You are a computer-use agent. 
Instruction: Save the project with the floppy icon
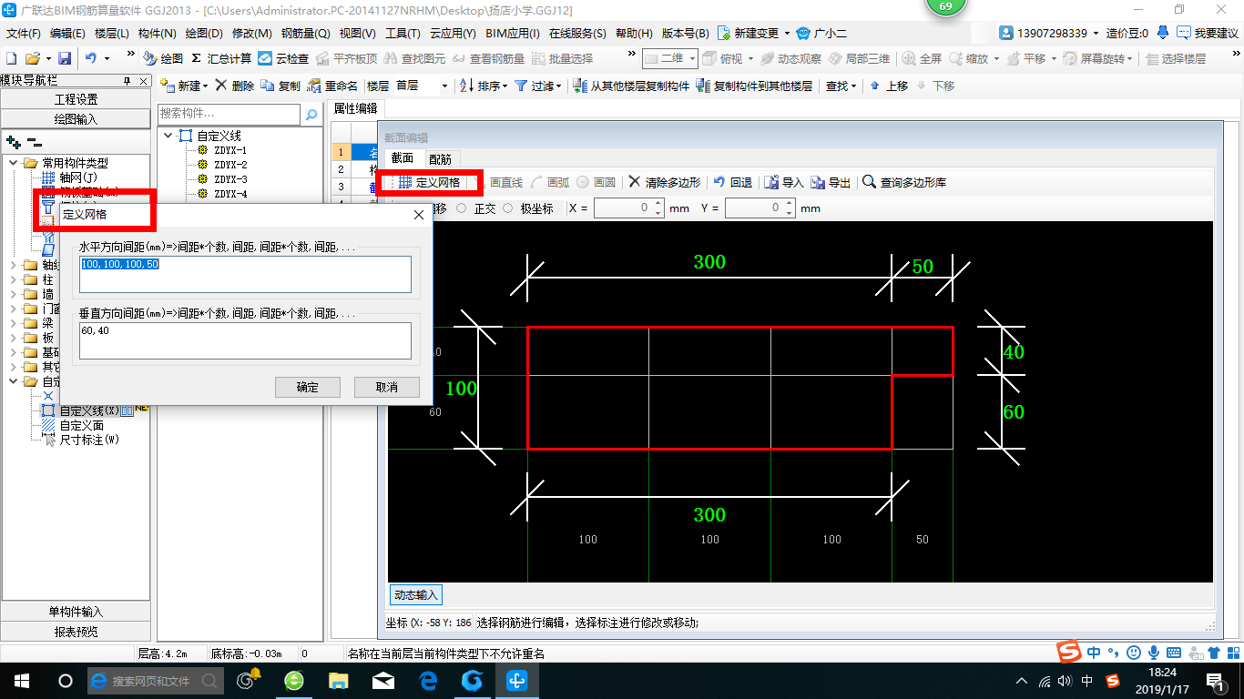point(65,58)
